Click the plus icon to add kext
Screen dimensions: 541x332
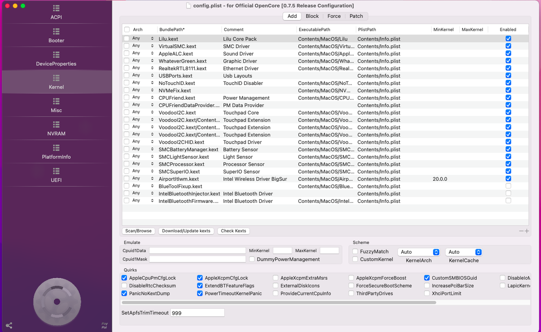(527, 231)
